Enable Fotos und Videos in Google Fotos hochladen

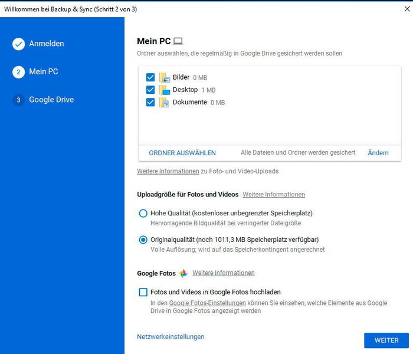(x=143, y=292)
